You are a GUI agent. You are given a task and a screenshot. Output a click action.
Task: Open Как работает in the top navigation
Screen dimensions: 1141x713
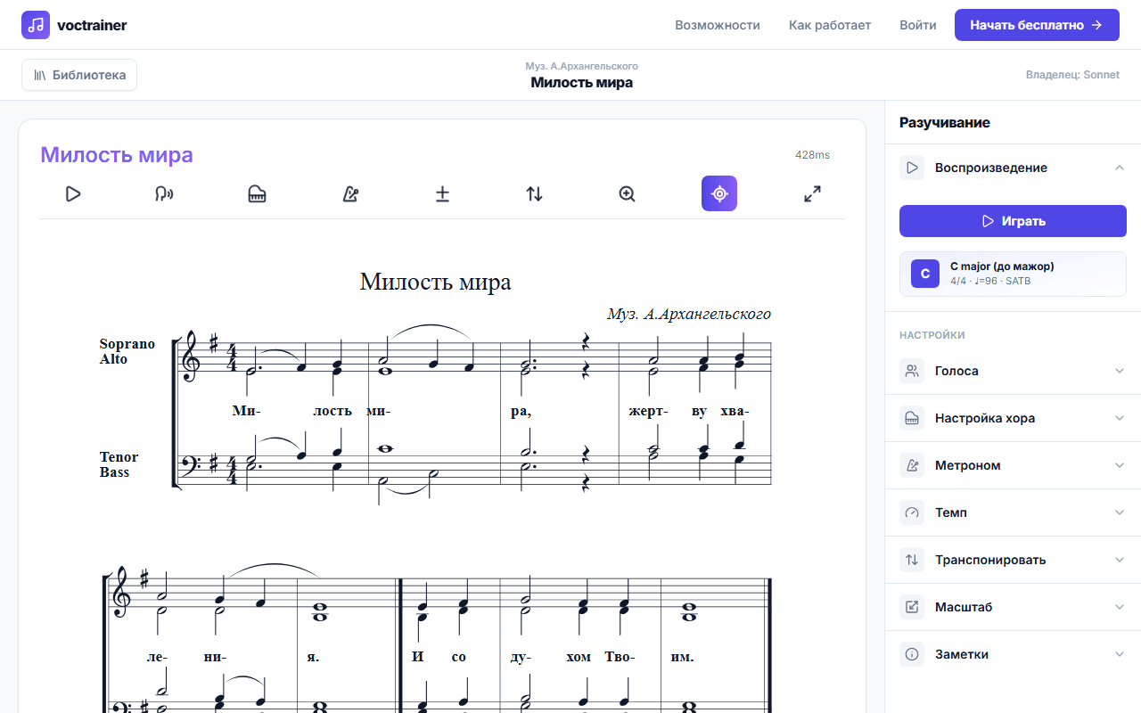pyautogui.click(x=830, y=25)
